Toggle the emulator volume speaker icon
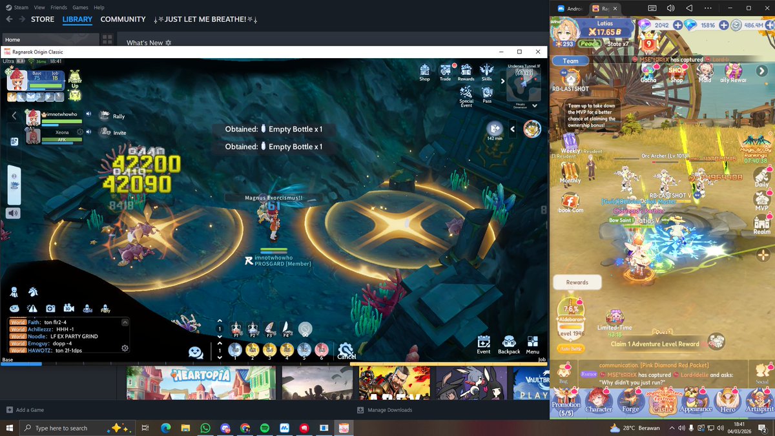775x436 pixels. (670, 8)
